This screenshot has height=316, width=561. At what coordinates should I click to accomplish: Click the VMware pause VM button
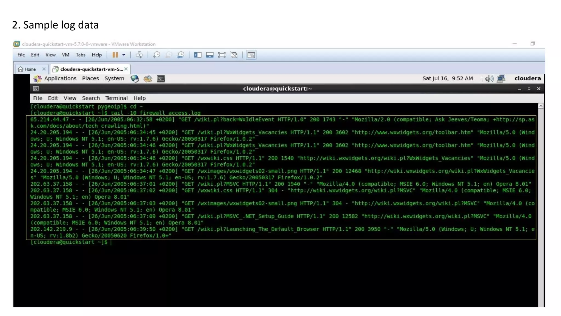click(115, 55)
